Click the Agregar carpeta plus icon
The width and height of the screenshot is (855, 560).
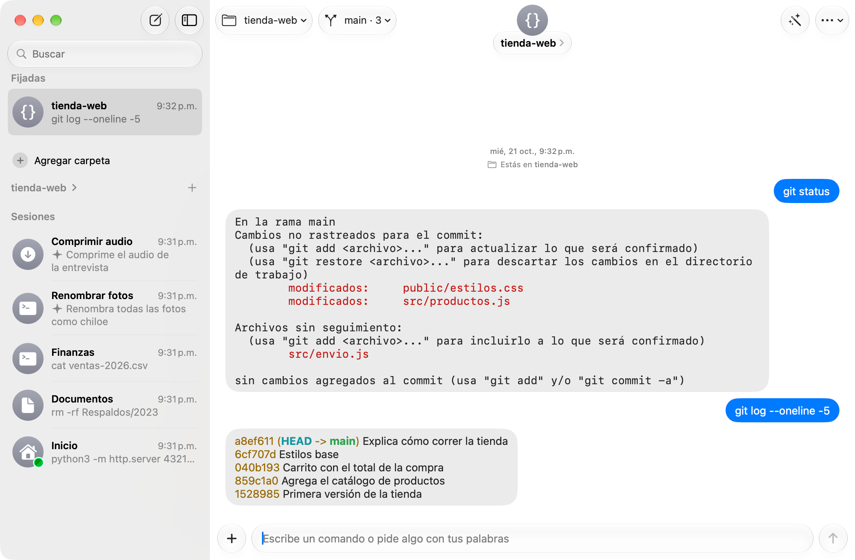coord(20,160)
